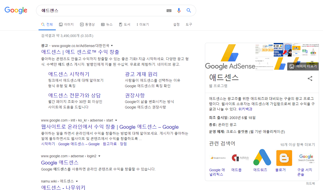Click Google 애드센스 – Google sub-link
Screen dimensions: 323x190
(79, 144)
